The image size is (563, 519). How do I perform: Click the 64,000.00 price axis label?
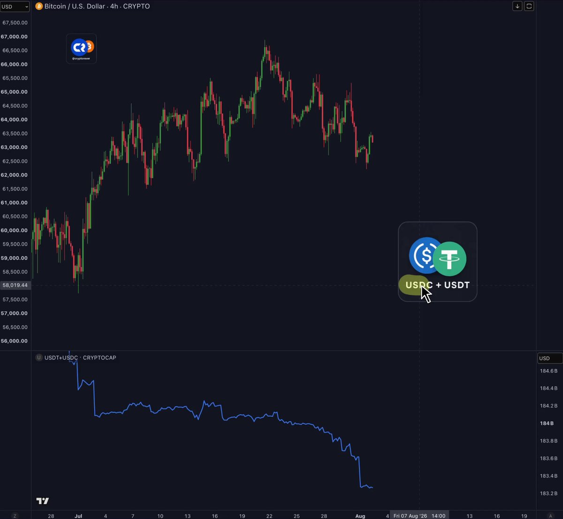(15, 120)
